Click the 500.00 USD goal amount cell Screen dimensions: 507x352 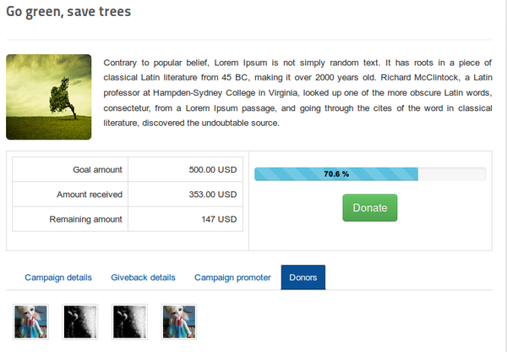(185, 170)
